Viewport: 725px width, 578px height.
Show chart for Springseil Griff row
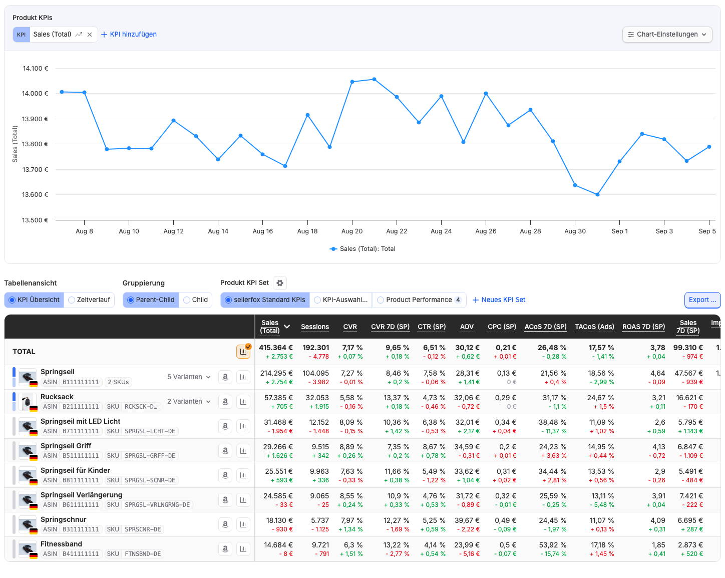pyautogui.click(x=243, y=451)
